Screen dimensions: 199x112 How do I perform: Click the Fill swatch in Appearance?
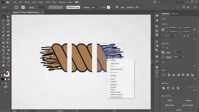pyautogui.click(x=163, y=48)
